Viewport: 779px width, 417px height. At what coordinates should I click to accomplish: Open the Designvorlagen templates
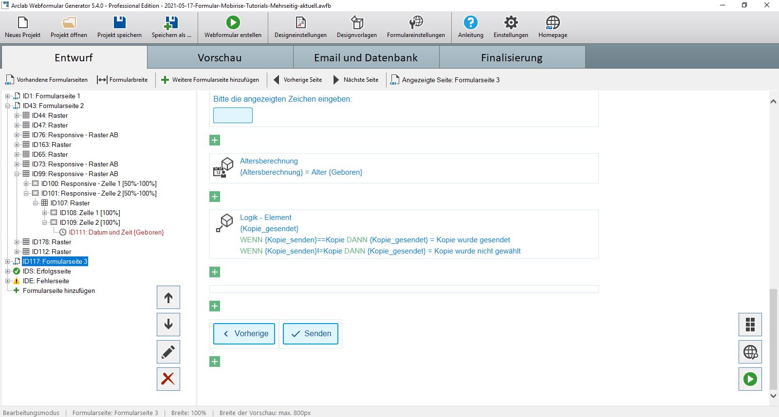pyautogui.click(x=357, y=22)
